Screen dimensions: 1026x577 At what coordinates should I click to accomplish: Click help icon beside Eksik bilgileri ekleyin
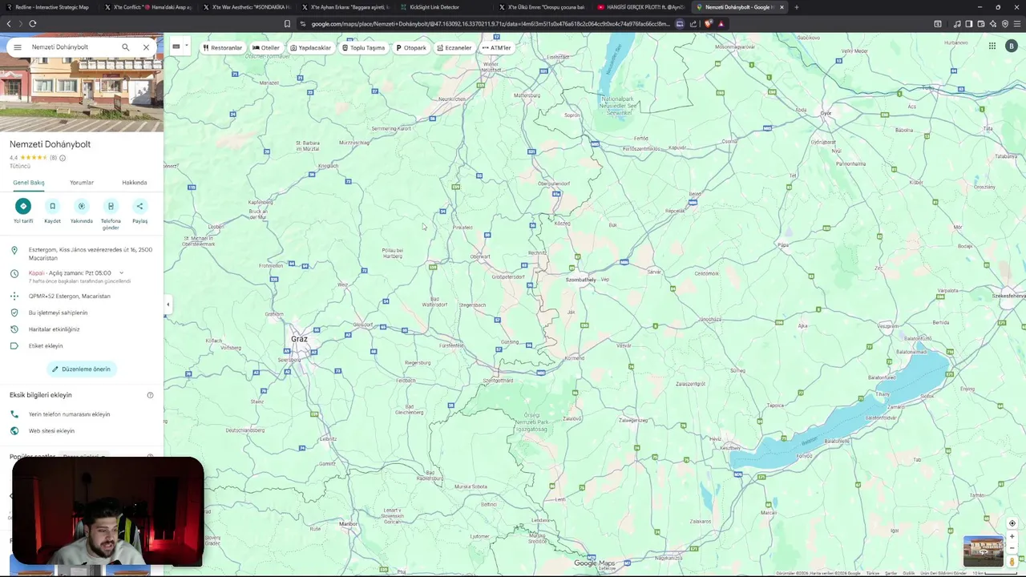(x=150, y=395)
